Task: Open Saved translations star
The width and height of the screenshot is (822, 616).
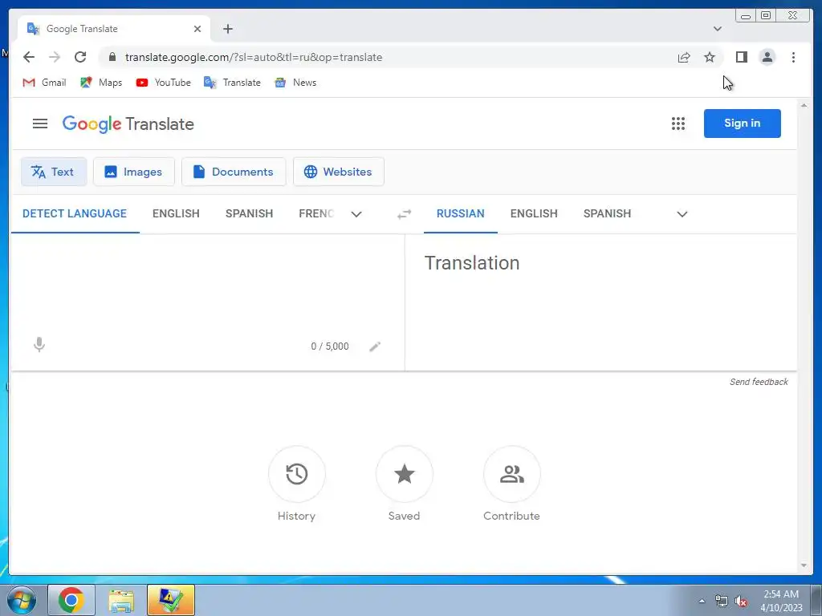Action: click(405, 474)
